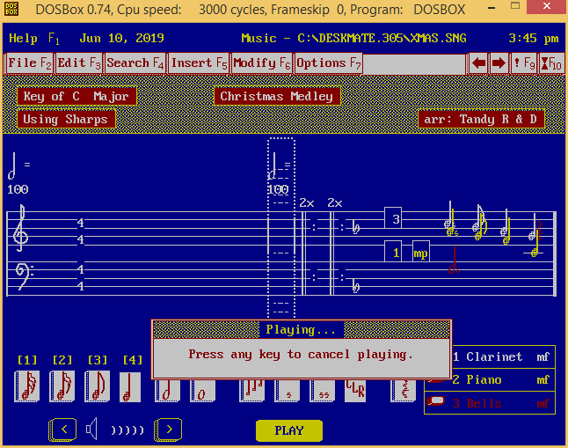Select the triplet notes palette button
568x448 pixels.
pyautogui.click(x=251, y=391)
